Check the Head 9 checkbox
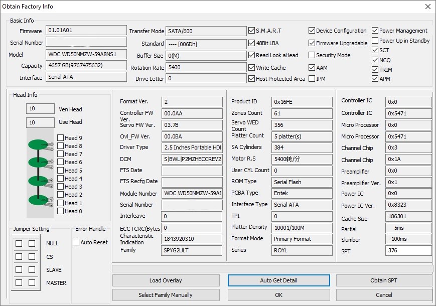Screen dimensions: 436x306 (x=60, y=137)
